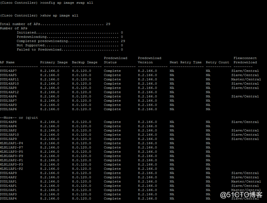Image resolution: width=267 pixels, height=203 pixels.
Task: Select the 'Primary Image' column header
Action: 54,63
